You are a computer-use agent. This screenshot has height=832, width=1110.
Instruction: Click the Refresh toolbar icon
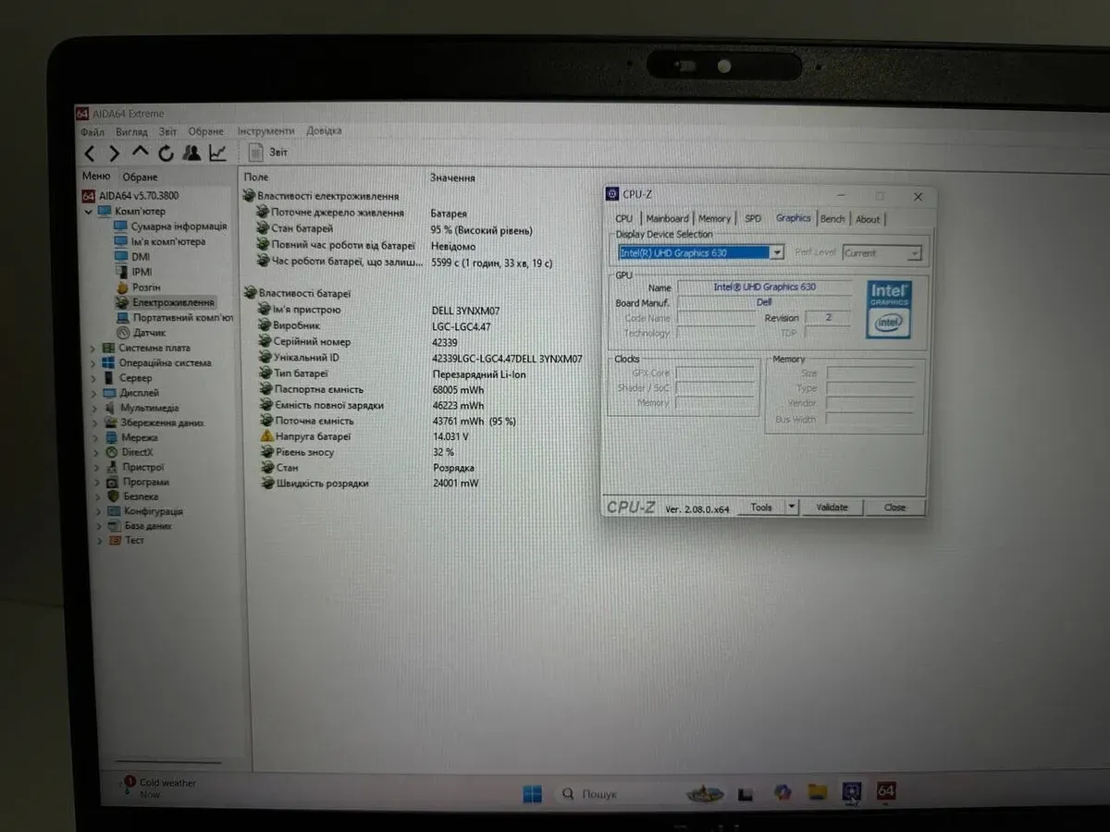[x=166, y=153]
